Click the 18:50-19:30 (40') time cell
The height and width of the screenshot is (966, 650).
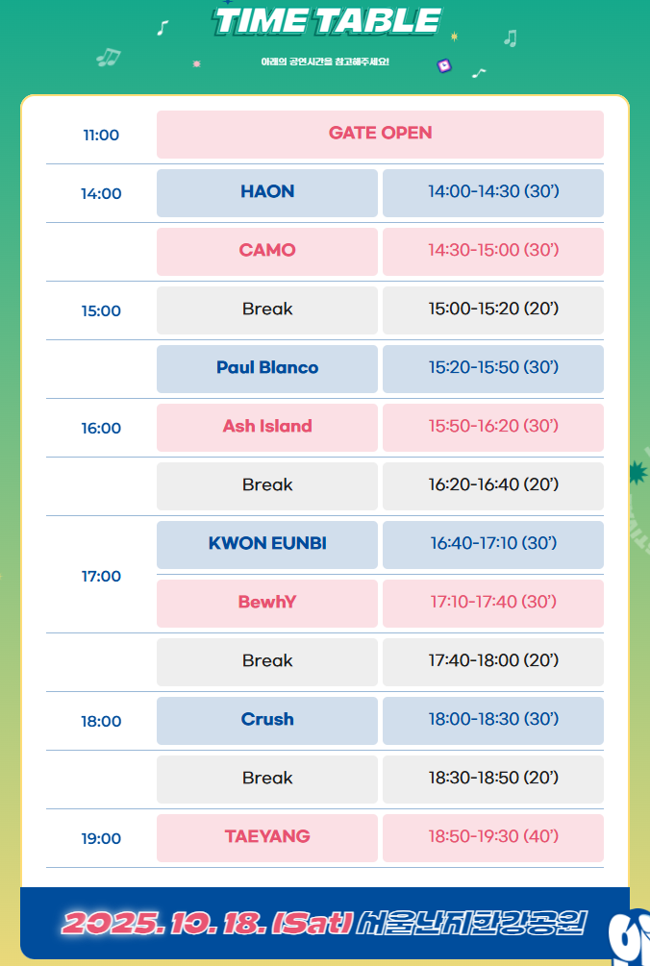pyautogui.click(x=493, y=837)
